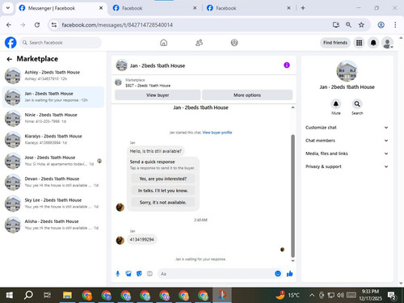The width and height of the screenshot is (404, 303).
Task: Click the Facebook logo
Action: coord(11,43)
